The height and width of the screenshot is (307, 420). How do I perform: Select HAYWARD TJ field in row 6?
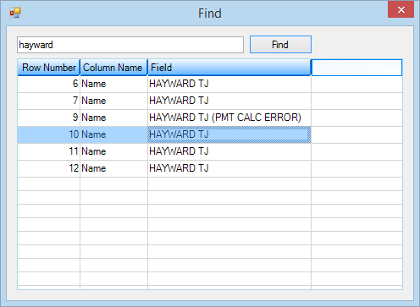[229, 84]
